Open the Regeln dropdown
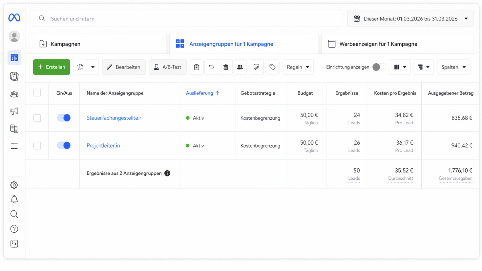This screenshot has width=482, height=271. (x=298, y=67)
